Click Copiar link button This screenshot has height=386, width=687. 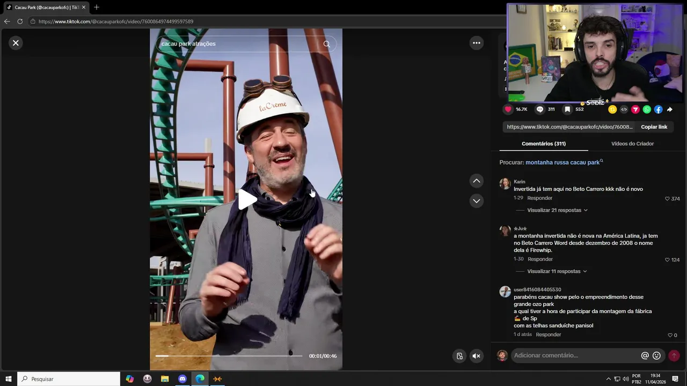654,127
